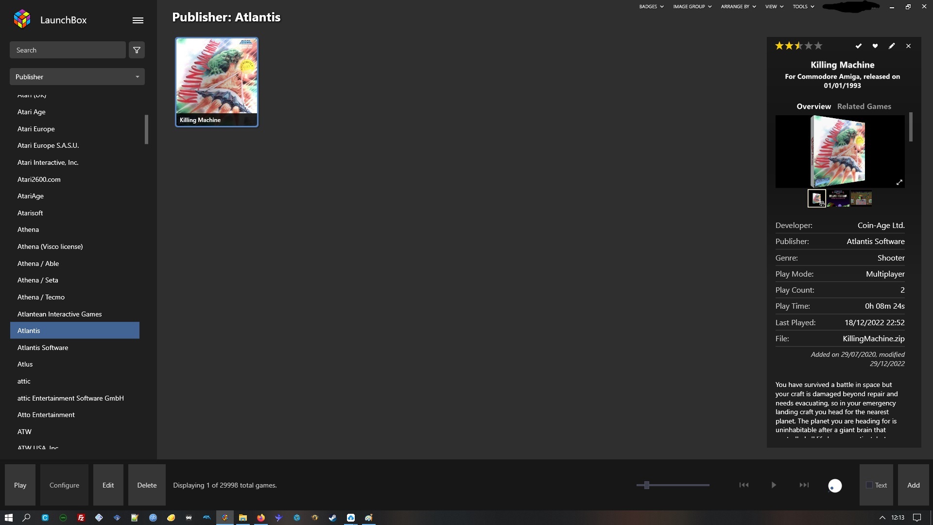Open Firefox from the taskbar
The image size is (933, 525).
[261, 518]
